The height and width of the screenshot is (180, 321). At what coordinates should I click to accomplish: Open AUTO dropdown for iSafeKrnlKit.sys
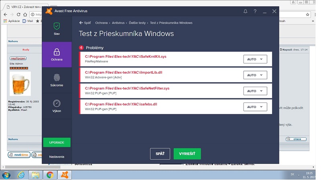coord(255,59)
